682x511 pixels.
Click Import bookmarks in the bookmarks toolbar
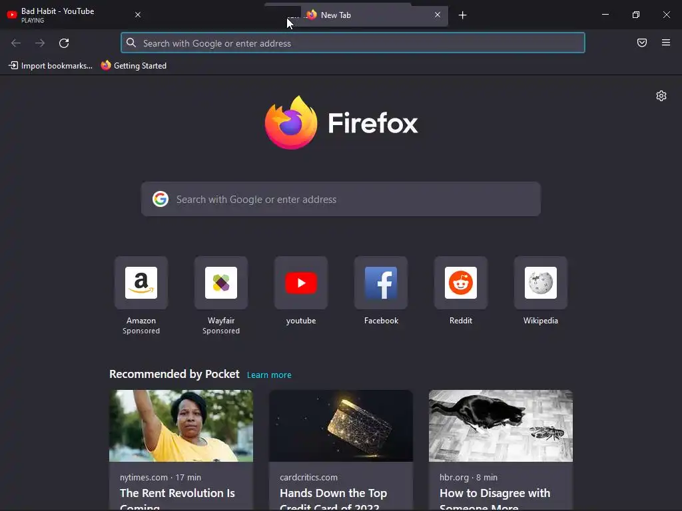[51, 66]
